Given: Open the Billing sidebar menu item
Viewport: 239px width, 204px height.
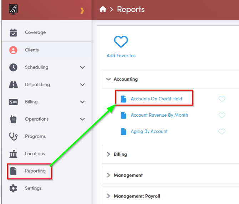Looking at the screenshot, I should pyautogui.click(x=31, y=102).
